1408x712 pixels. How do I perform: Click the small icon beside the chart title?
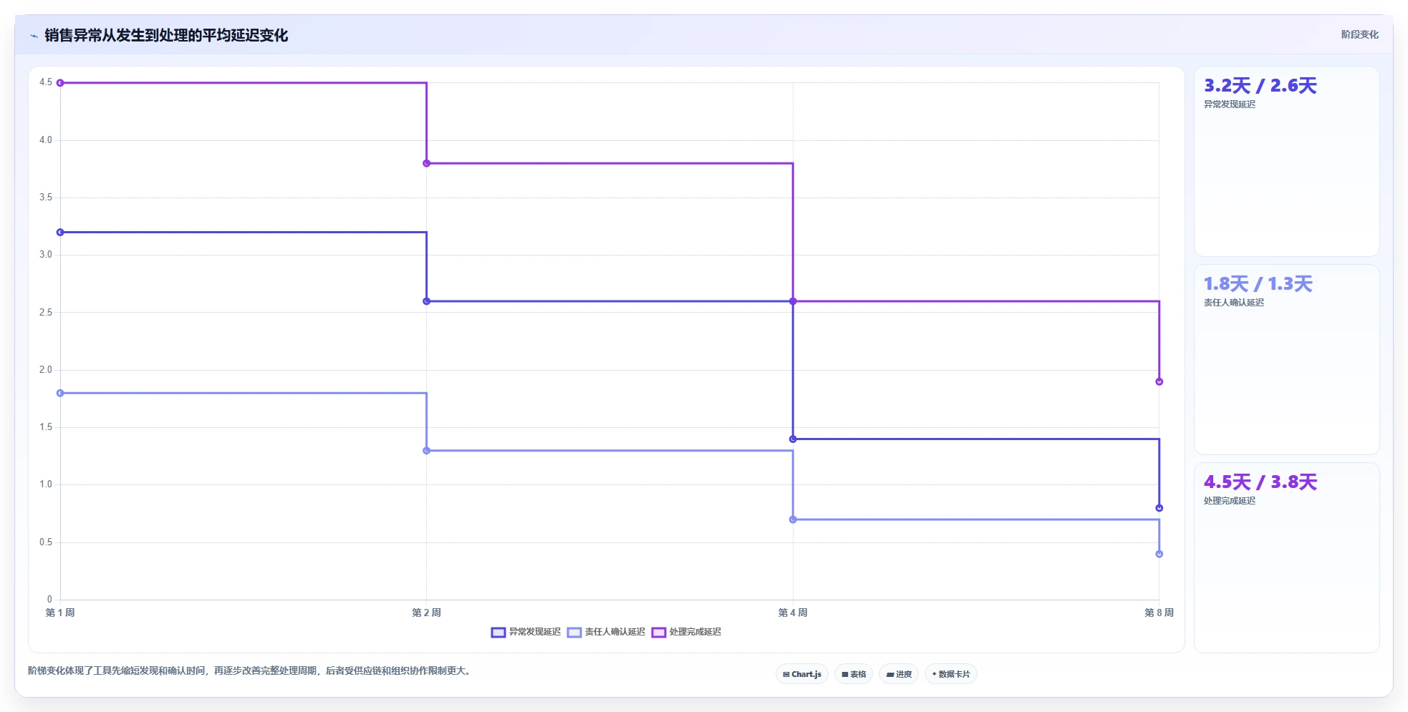(x=34, y=36)
